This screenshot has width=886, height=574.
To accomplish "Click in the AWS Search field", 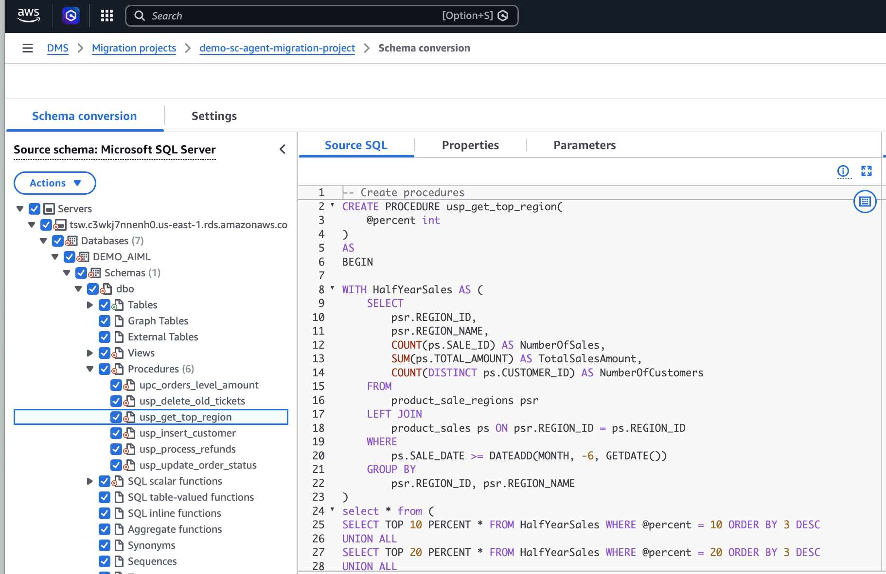I will [x=322, y=16].
